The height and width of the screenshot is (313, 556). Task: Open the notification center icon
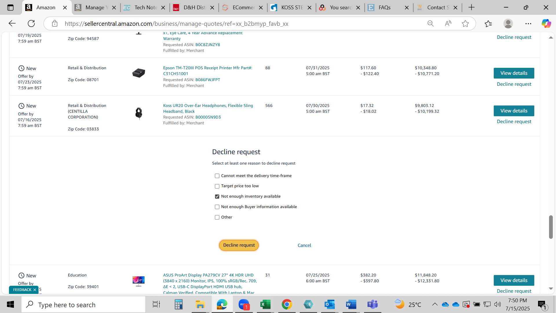(542, 305)
